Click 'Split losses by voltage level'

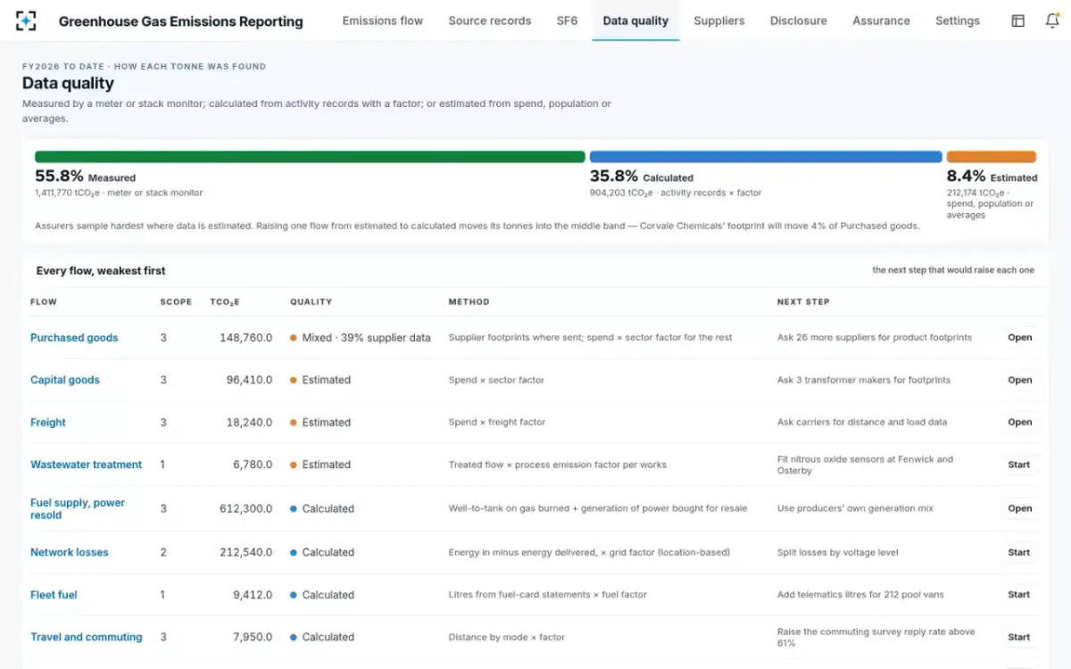[x=838, y=552]
